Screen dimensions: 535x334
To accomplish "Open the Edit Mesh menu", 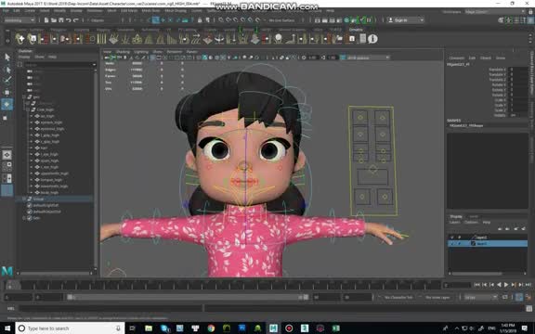I will tap(129, 10).
